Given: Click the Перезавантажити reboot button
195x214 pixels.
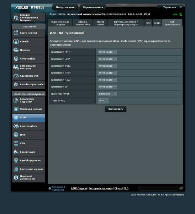Looking at the screenshot, I should [x=93, y=7].
